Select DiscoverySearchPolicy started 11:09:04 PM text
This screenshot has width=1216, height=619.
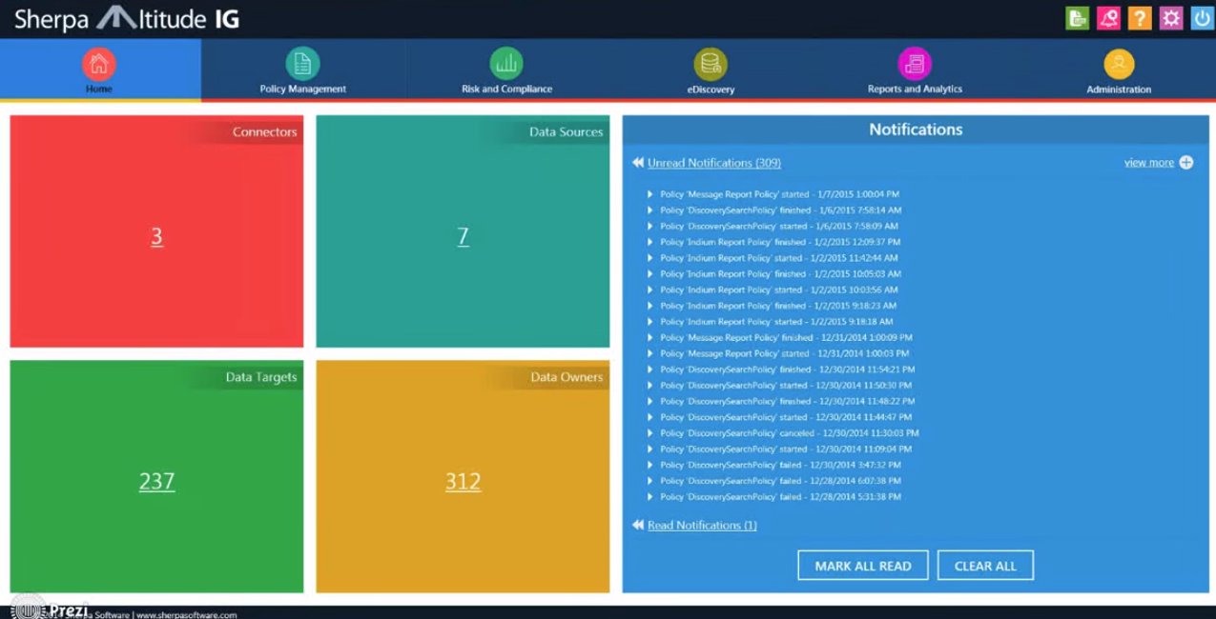pyautogui.click(x=786, y=449)
